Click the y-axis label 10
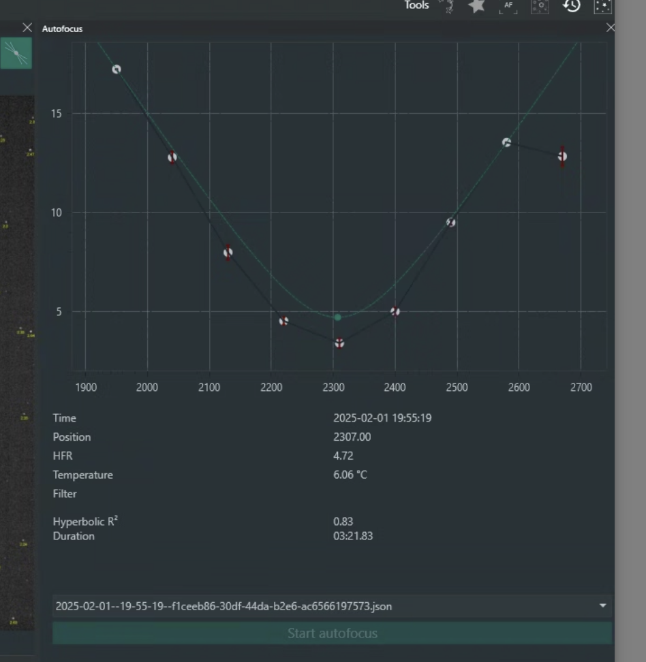Screen dimensions: 646x662 (56, 212)
